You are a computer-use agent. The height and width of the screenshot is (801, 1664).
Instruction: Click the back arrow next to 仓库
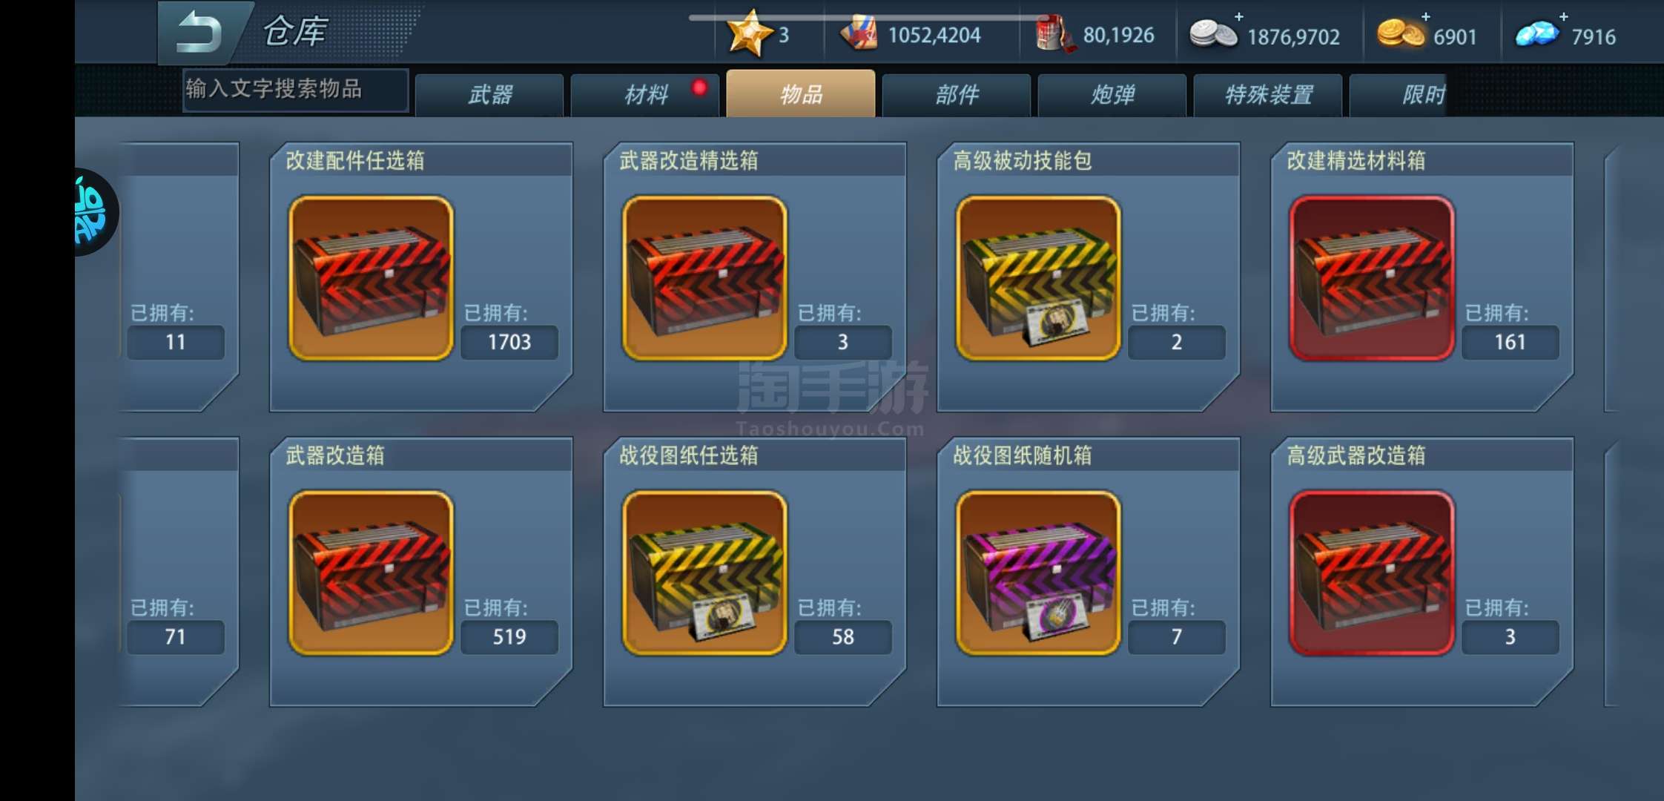[x=200, y=33]
